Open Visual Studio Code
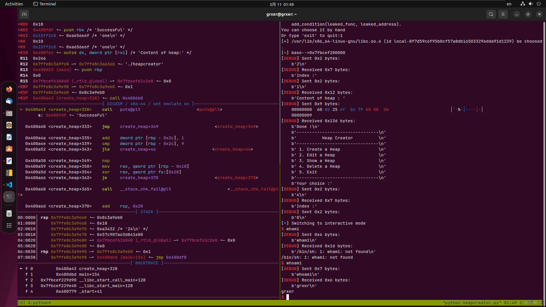 pyautogui.click(x=9, y=185)
